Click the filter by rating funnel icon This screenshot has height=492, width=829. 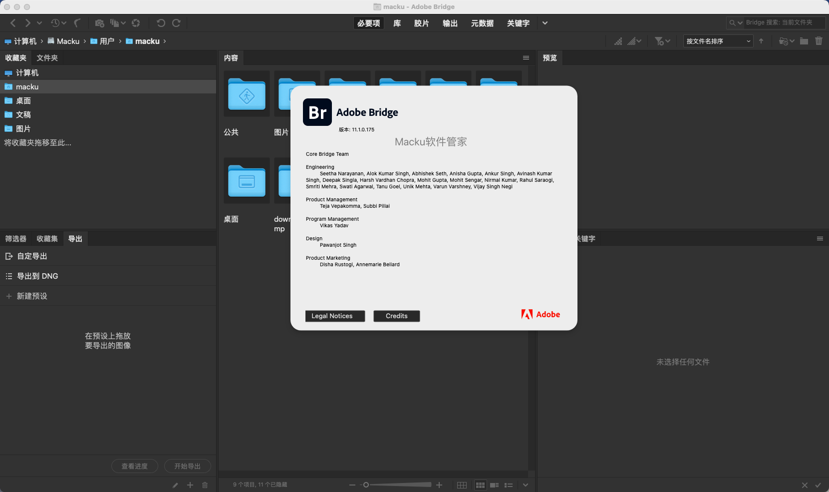(659, 41)
